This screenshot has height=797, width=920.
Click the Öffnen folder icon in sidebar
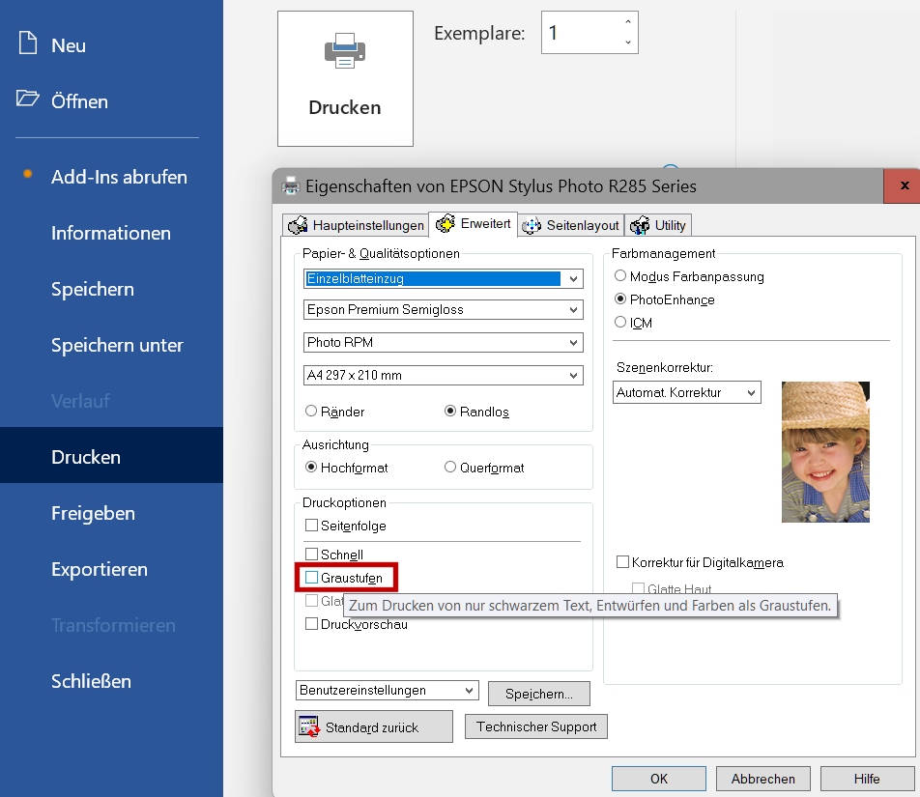[x=28, y=98]
